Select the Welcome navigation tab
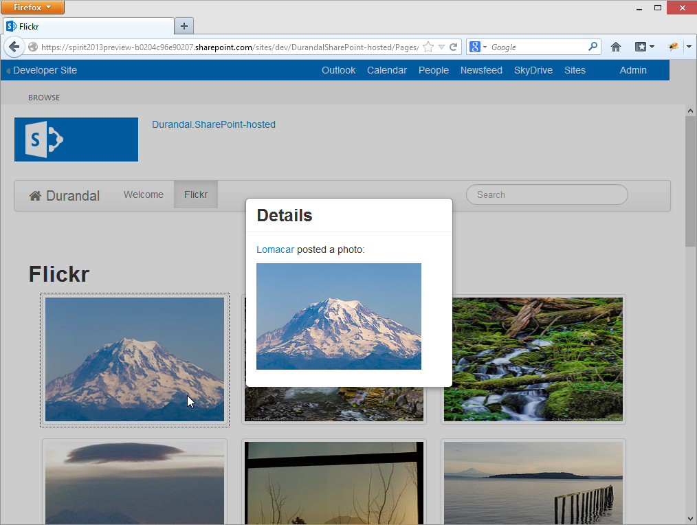 (144, 194)
